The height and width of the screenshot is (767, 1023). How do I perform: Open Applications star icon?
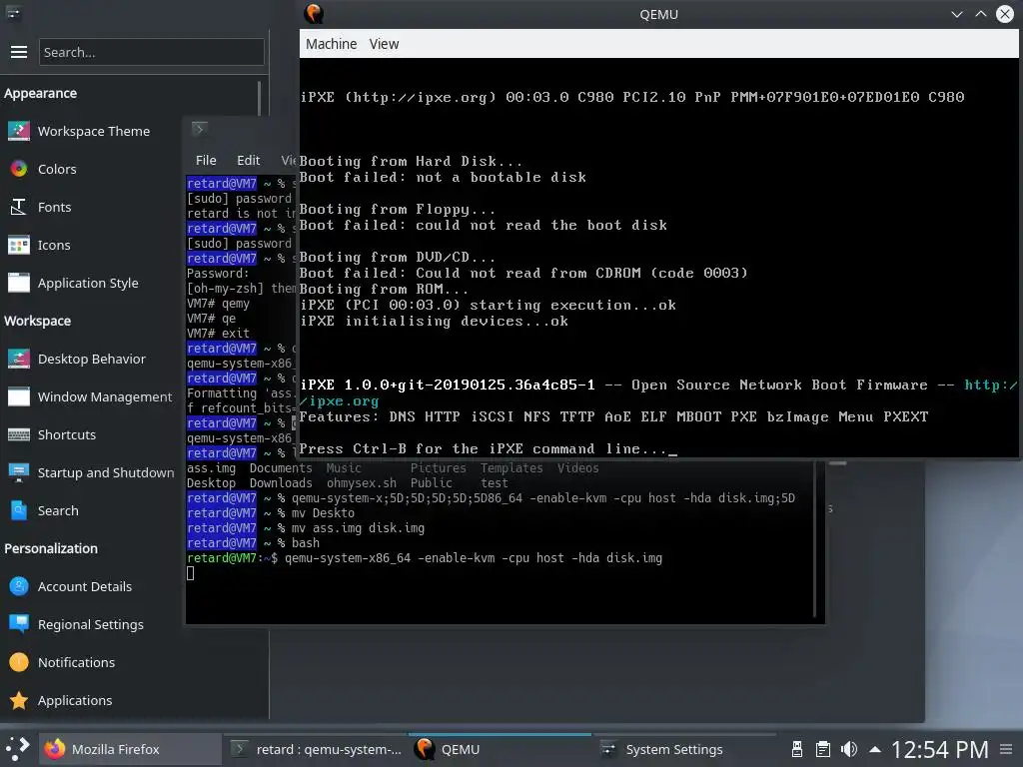(x=19, y=700)
